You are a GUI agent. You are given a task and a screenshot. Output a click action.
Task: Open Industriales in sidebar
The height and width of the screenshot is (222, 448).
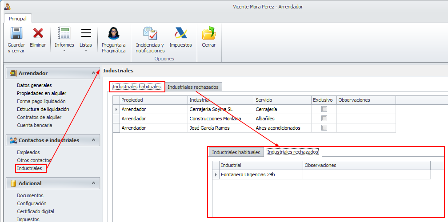[x=29, y=168]
